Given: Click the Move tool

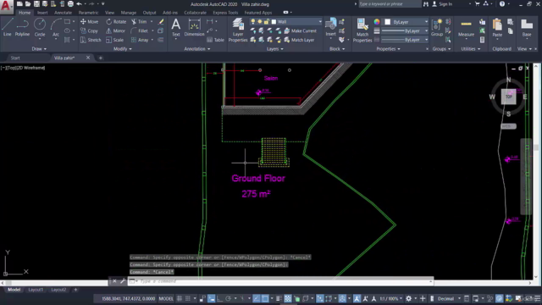Looking at the screenshot, I should pyautogui.click(x=89, y=21).
